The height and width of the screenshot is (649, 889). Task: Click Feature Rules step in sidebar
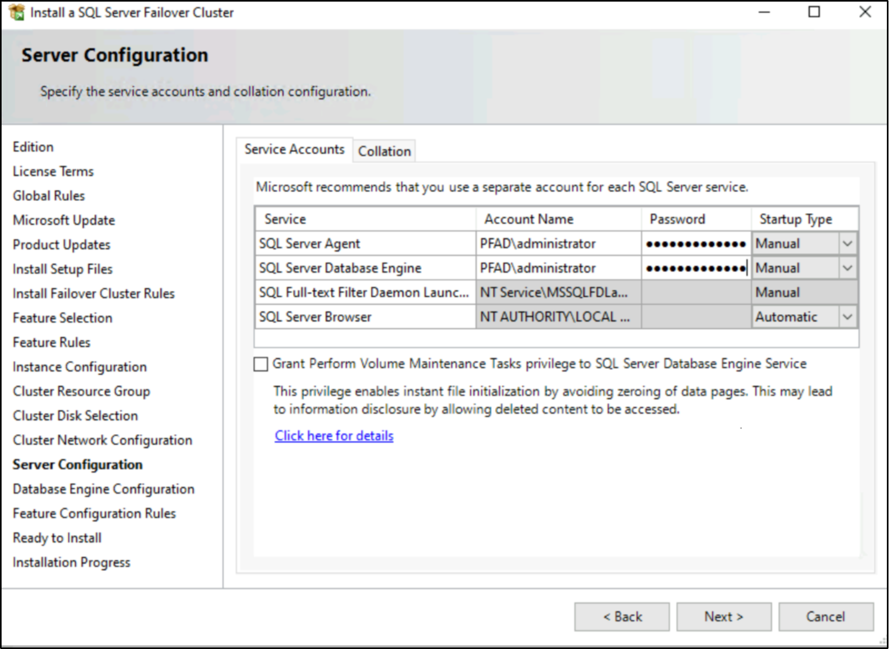tap(52, 343)
